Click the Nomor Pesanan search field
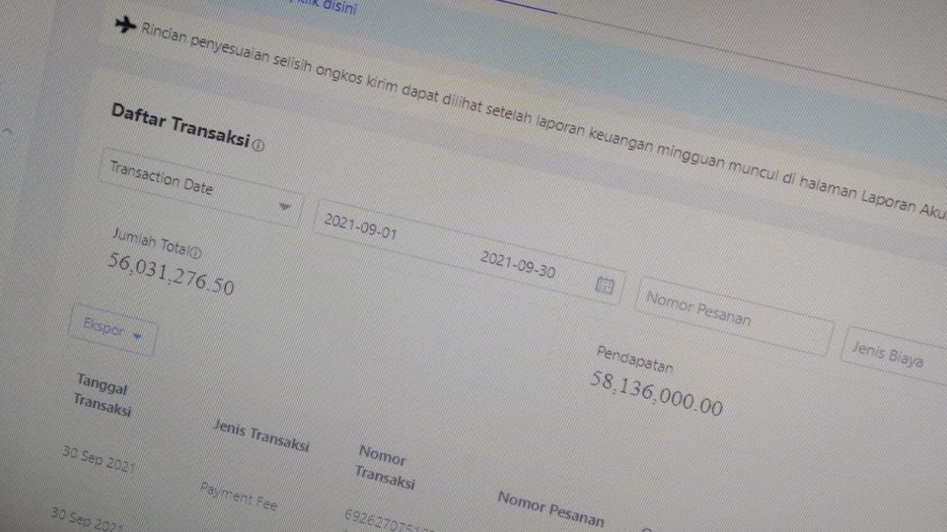This screenshot has height=532, width=947. tap(733, 316)
